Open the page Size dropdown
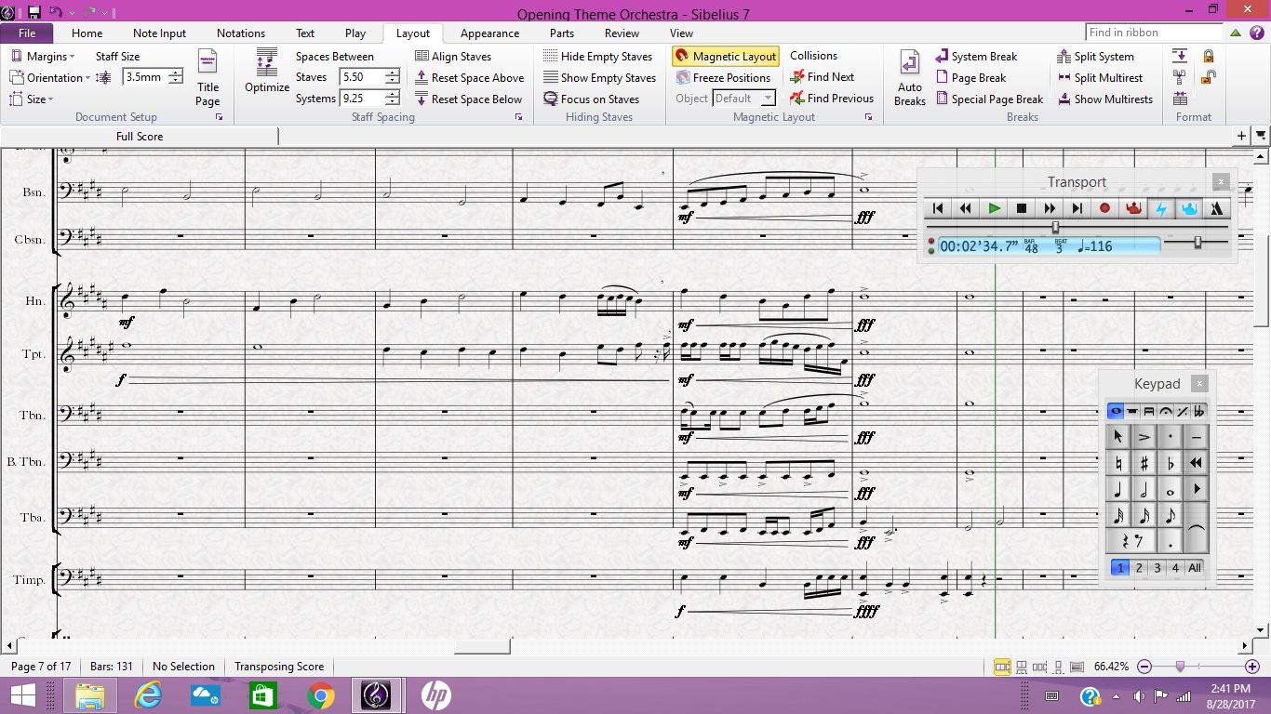 (32, 99)
